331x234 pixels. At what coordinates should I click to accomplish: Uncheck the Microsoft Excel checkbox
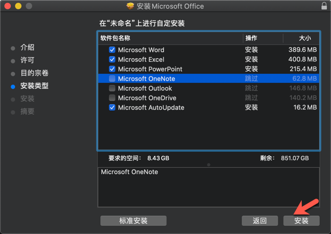pyautogui.click(x=112, y=59)
